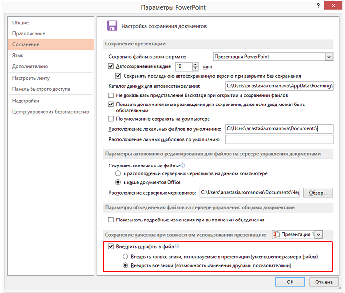Click the purple floppy disk save icon

tap(112, 25)
